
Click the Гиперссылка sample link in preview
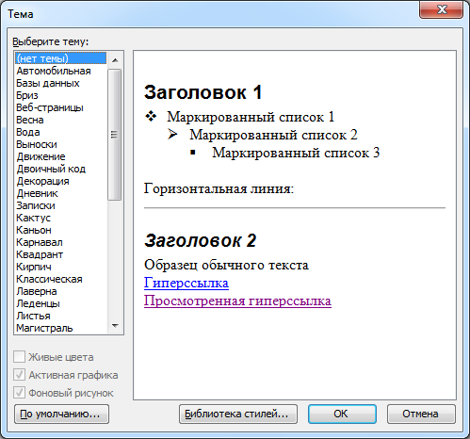coord(186,283)
